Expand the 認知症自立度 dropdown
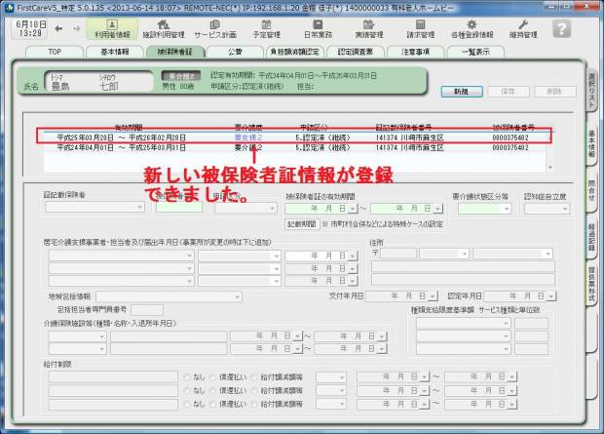 [547, 208]
